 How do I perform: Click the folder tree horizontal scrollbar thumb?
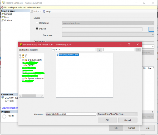pyautogui.click(x=29, y=96)
